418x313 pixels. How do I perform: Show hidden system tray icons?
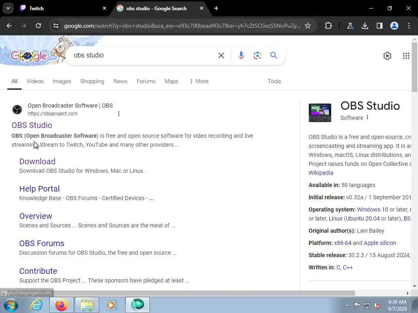347,305
